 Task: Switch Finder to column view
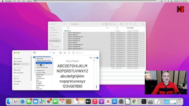tap(110, 24)
